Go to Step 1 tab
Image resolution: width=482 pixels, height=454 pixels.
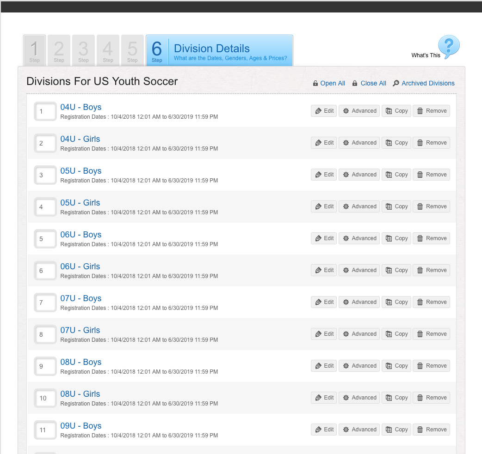click(34, 51)
